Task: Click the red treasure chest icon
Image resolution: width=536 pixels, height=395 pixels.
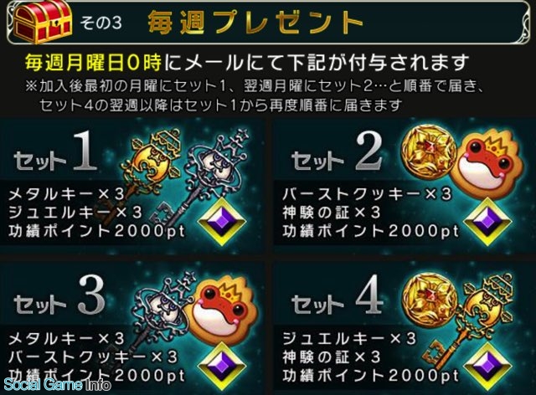Action: coord(44,22)
